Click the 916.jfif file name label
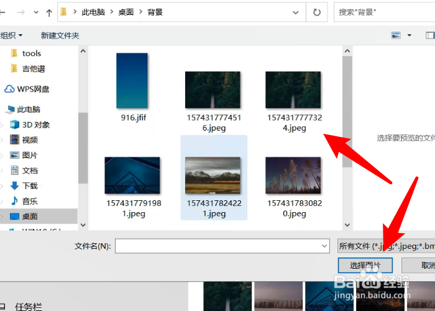The image size is (435, 311). [134, 118]
